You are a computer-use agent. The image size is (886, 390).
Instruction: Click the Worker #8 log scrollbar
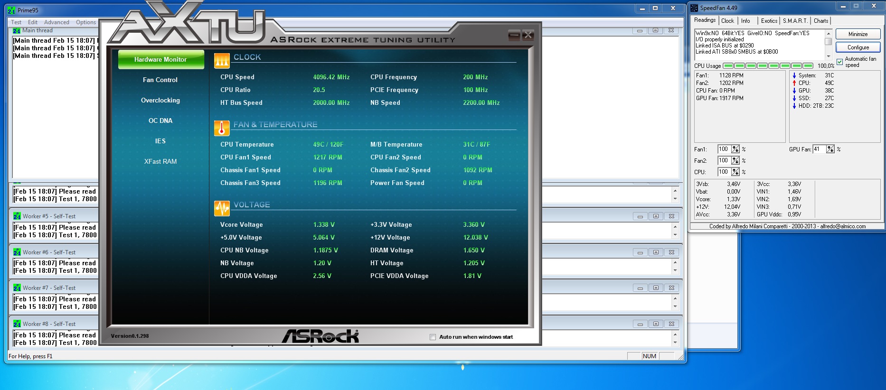tap(675, 339)
